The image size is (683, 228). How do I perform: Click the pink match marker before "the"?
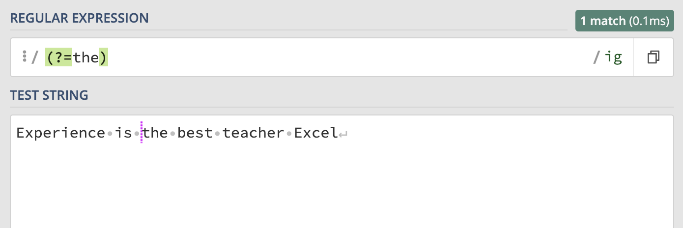[x=142, y=133]
